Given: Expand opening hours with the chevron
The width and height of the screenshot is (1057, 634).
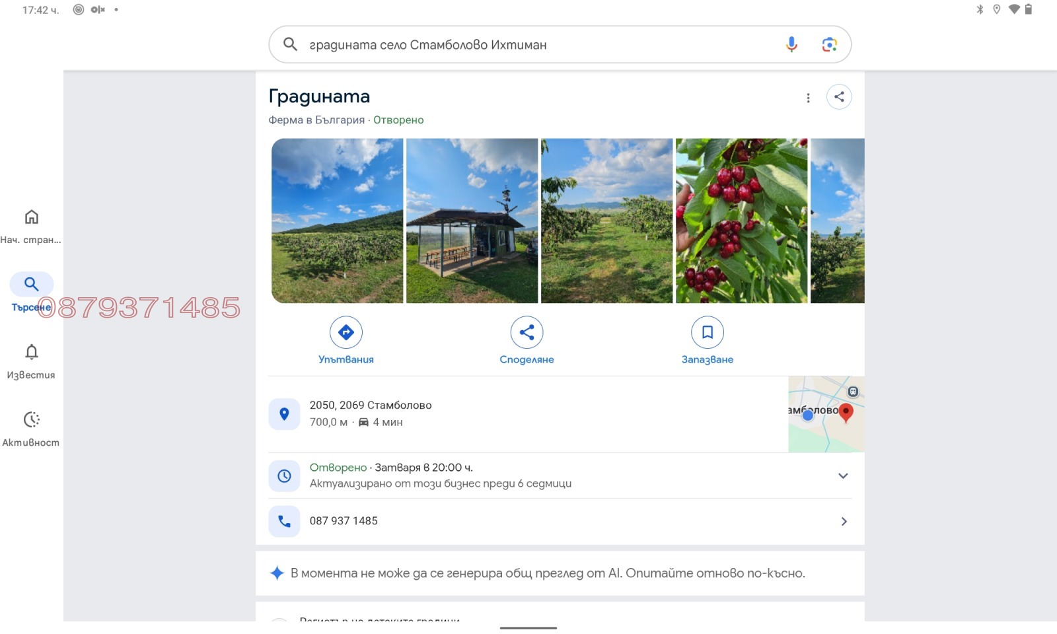Looking at the screenshot, I should pos(843,475).
